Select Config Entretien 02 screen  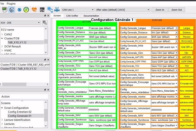tap(20, 112)
